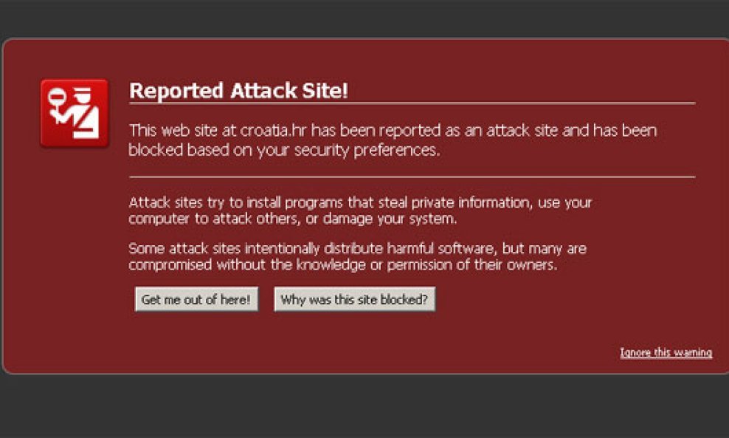
Task: Click the "Reported Attack Site!" heading
Action: pyautogui.click(x=238, y=91)
